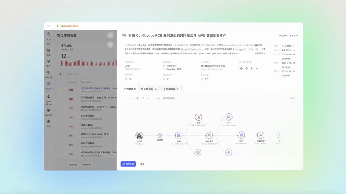Show the +4 more ATT&CK stages
Image resolution: width=346 pixels, height=194 pixels.
(x=257, y=69)
